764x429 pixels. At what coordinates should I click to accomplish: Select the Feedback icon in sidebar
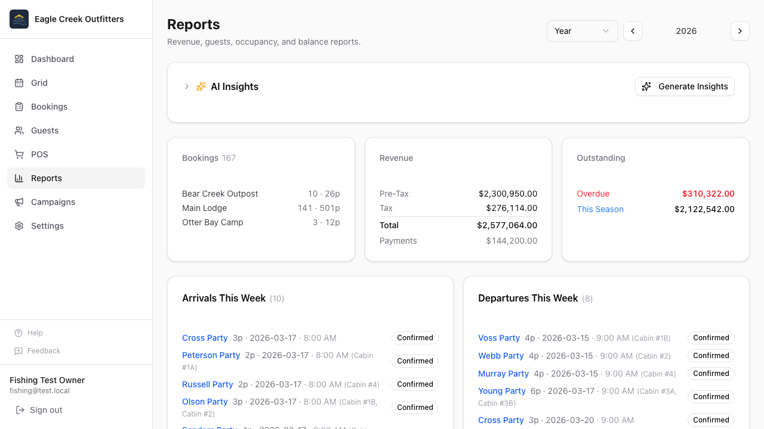coord(18,351)
